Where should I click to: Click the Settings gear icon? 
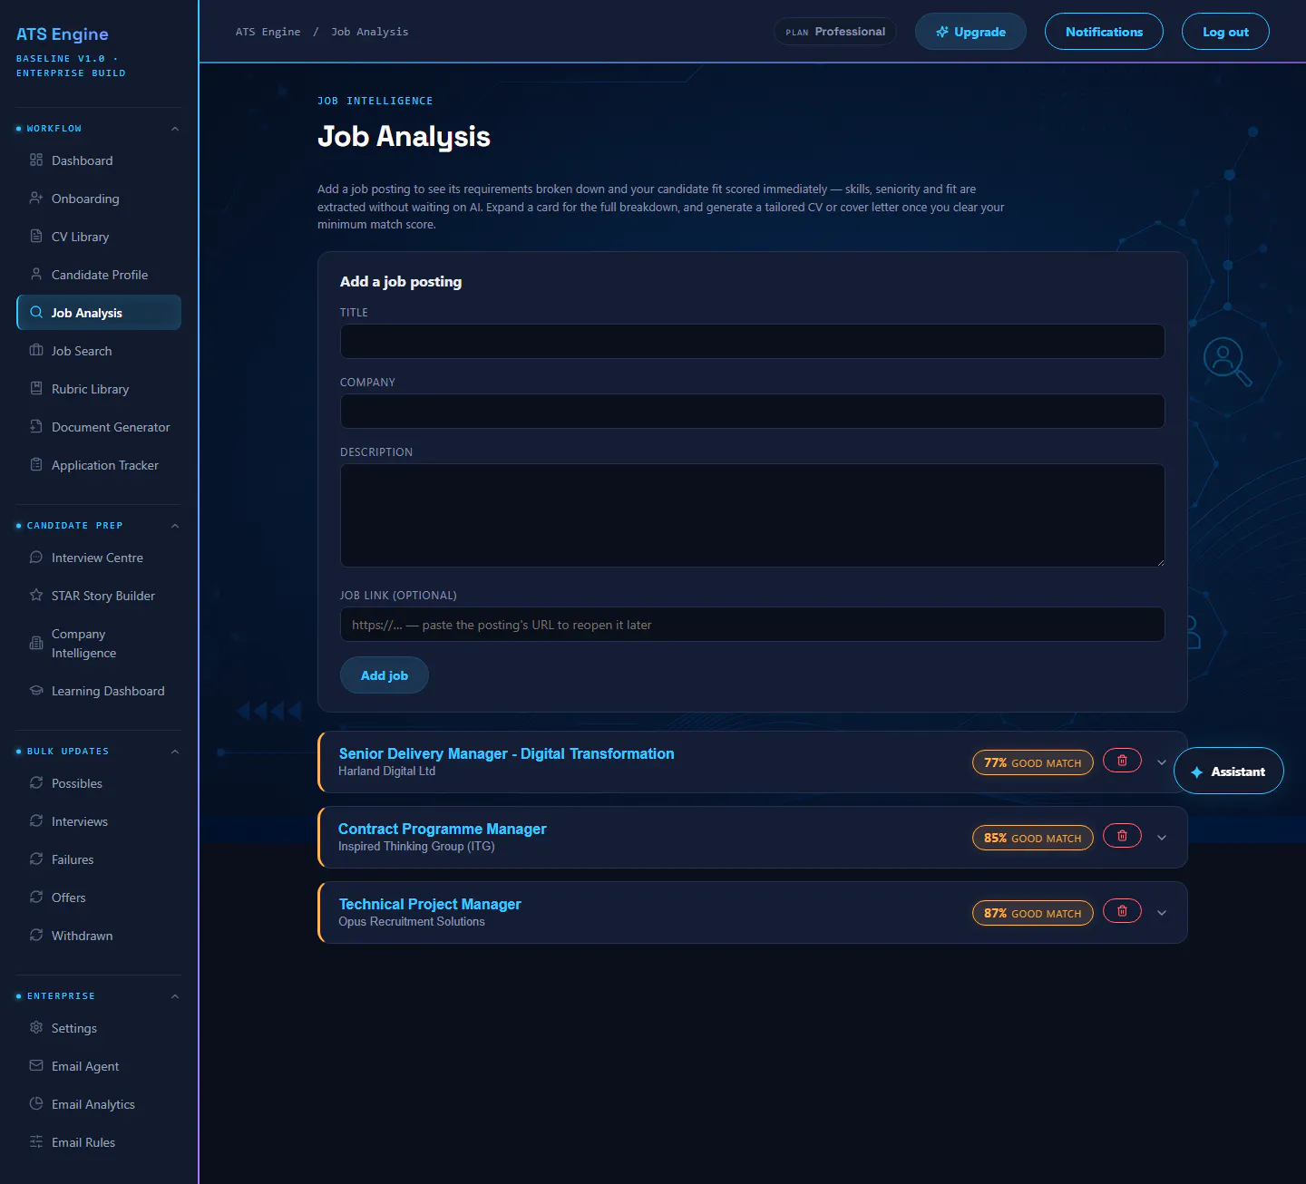coord(36,1027)
